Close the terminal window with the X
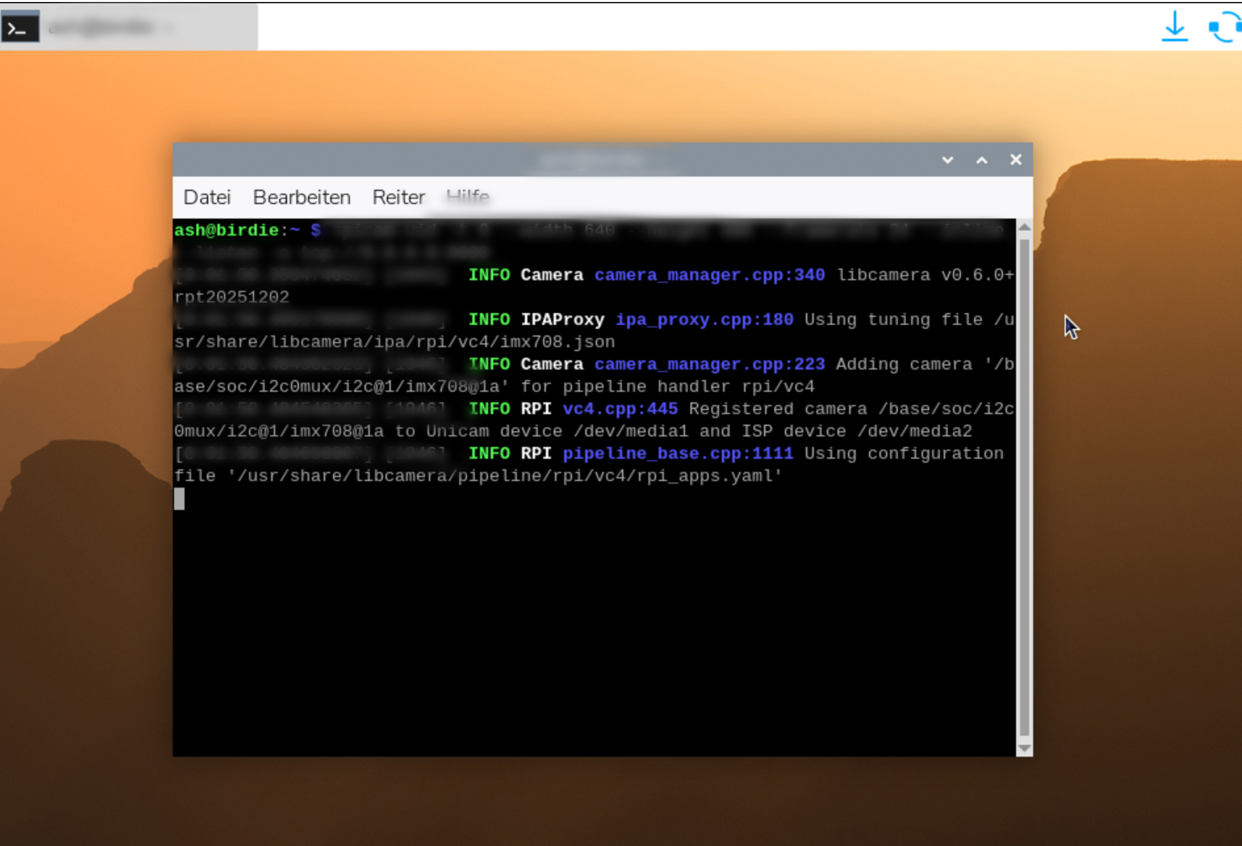1242x846 pixels. (x=1015, y=160)
